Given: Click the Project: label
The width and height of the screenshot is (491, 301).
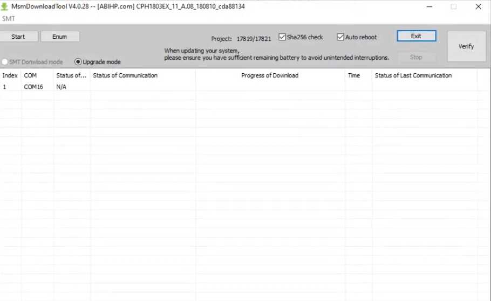Looking at the screenshot, I should coord(221,39).
